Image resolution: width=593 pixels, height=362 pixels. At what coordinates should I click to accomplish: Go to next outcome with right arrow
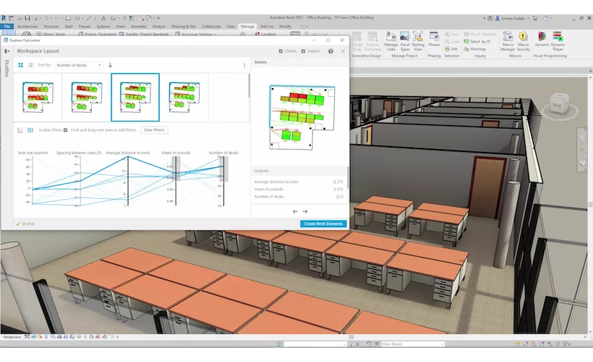[x=305, y=212]
